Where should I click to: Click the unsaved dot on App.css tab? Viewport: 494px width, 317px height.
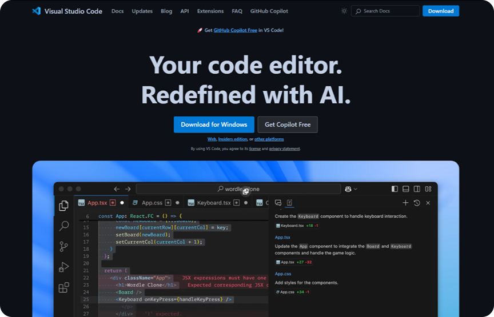point(177,203)
